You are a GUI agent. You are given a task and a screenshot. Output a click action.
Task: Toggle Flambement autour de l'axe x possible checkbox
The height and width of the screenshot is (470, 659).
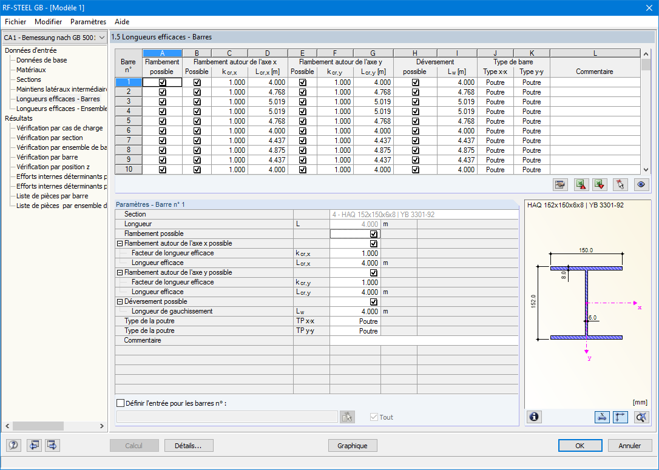pos(373,244)
